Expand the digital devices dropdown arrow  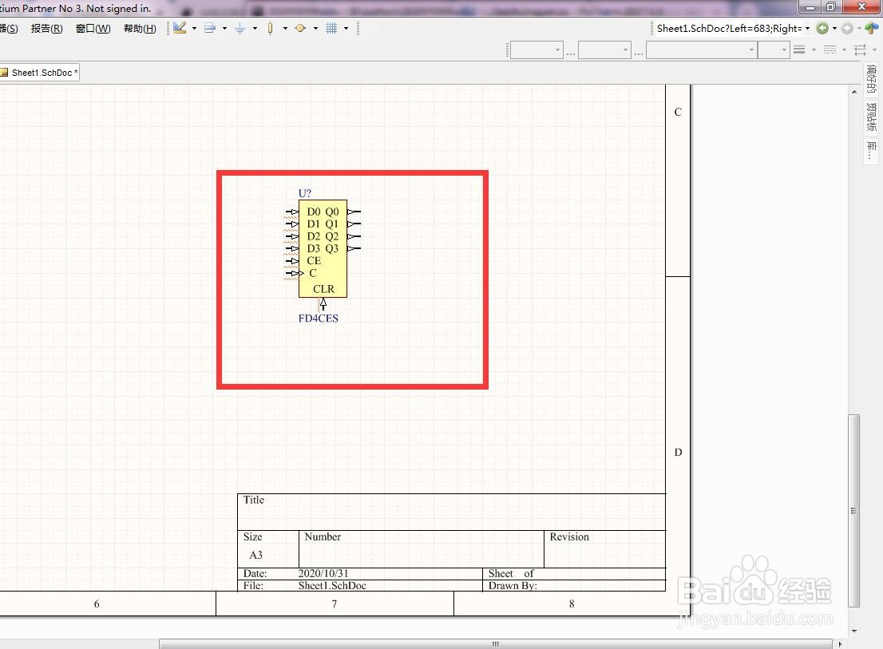tap(286, 28)
